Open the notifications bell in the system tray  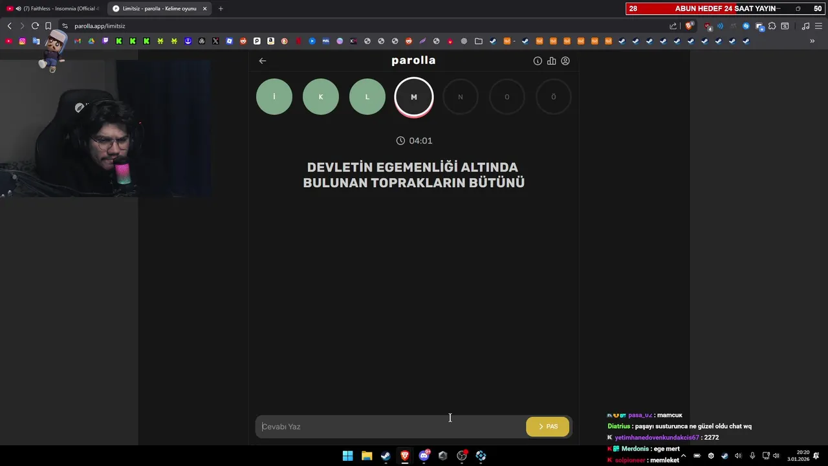pos(817,456)
